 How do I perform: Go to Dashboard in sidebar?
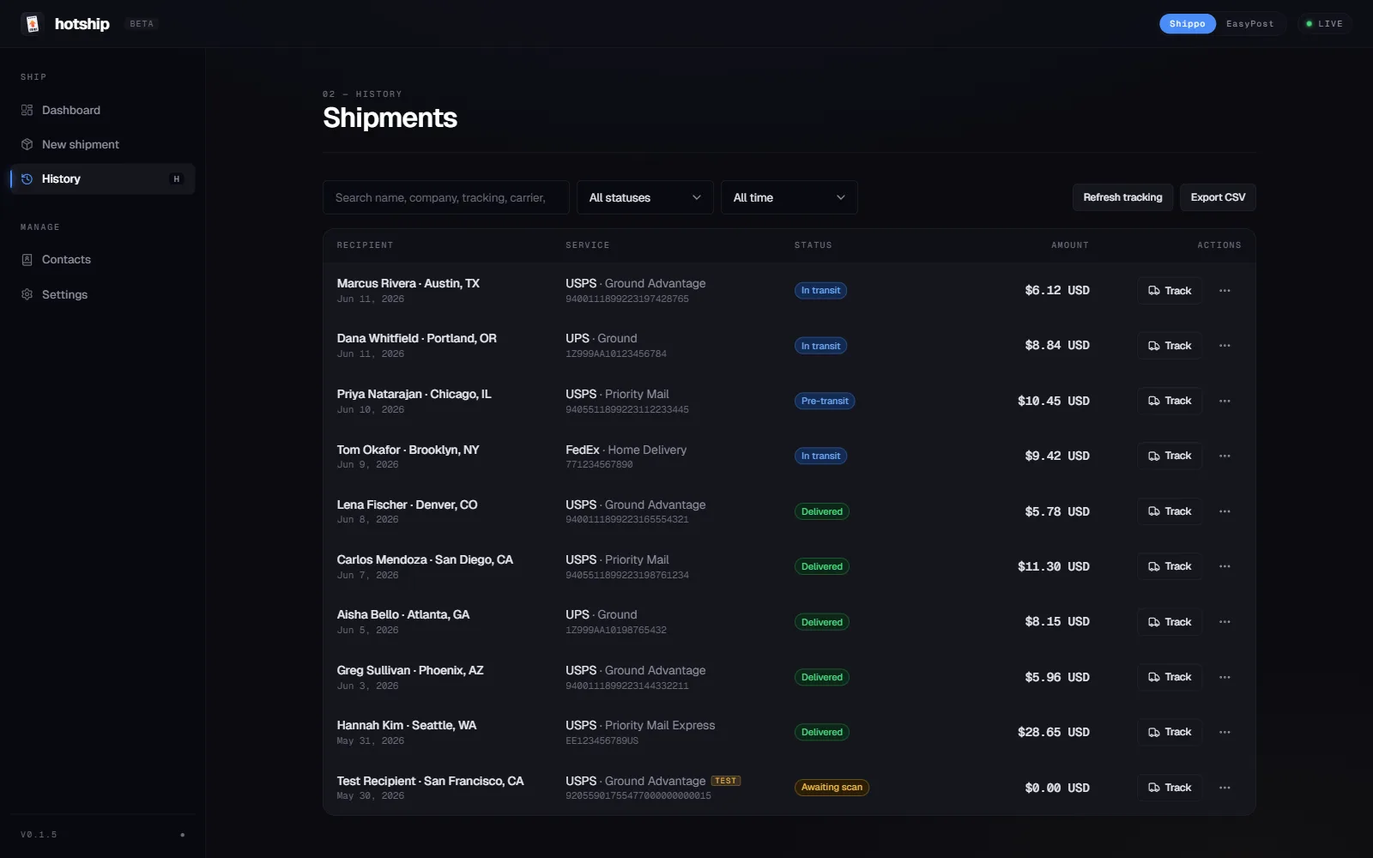click(103, 110)
